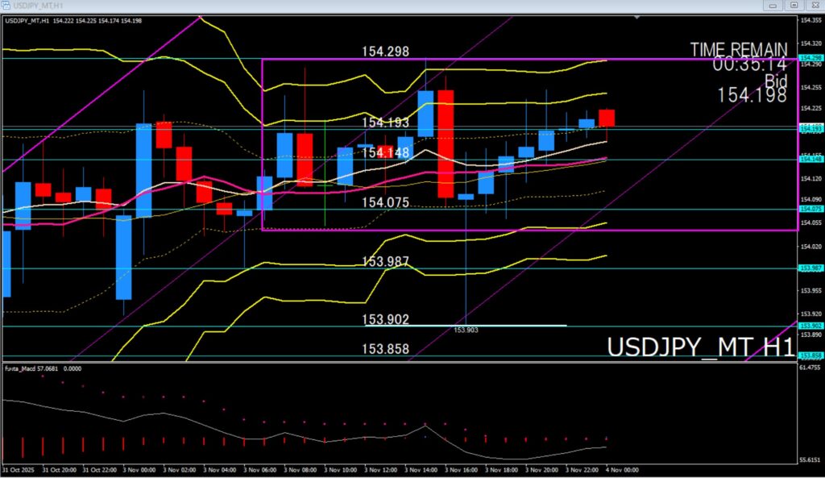Select the 154.298 price tag on axis
The width and height of the screenshot is (825, 478).
[810, 59]
